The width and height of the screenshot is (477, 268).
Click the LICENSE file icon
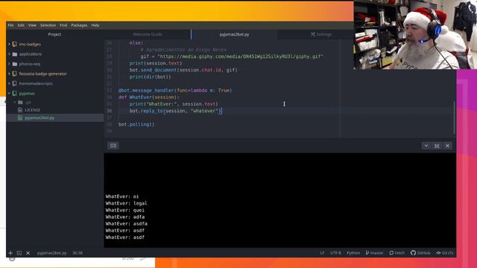[x=20, y=110]
